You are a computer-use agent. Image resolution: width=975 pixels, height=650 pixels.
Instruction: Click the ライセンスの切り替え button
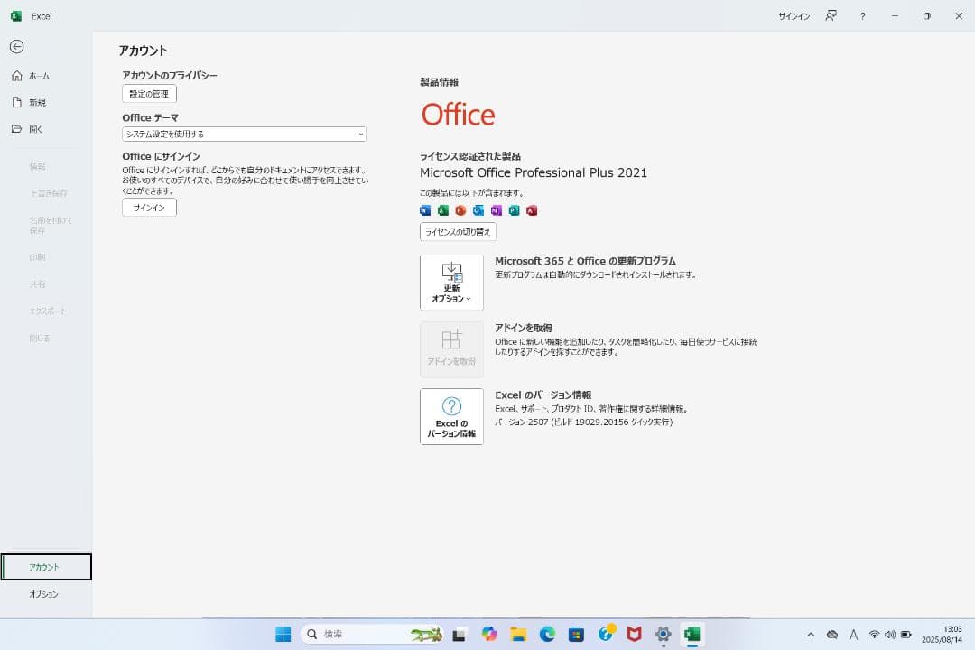(x=459, y=232)
